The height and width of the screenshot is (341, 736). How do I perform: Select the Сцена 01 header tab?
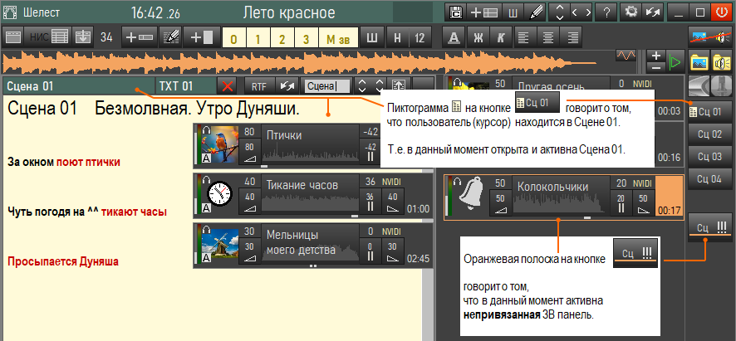pyautogui.click(x=78, y=86)
